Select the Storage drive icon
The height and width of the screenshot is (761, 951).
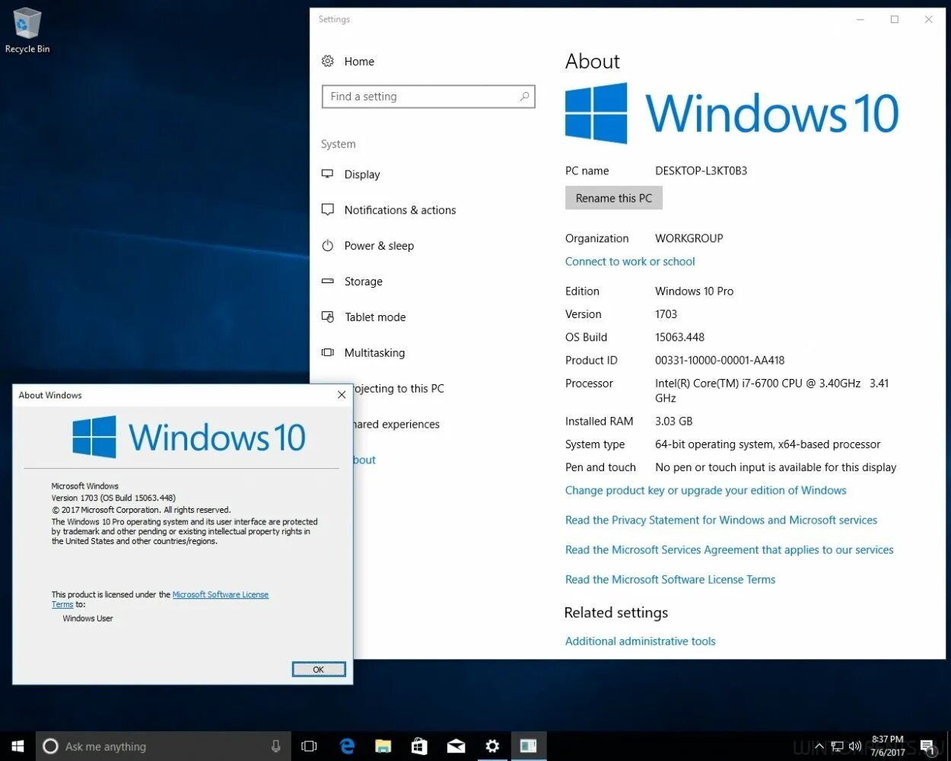(x=328, y=282)
